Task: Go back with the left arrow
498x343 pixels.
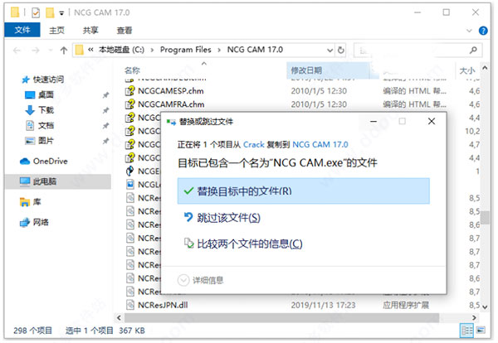Action: pyautogui.click(x=17, y=50)
